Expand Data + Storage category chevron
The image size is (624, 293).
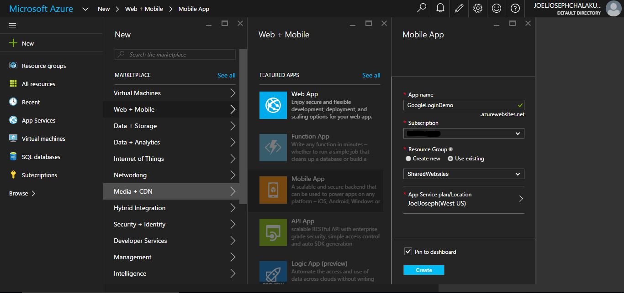[x=233, y=126]
